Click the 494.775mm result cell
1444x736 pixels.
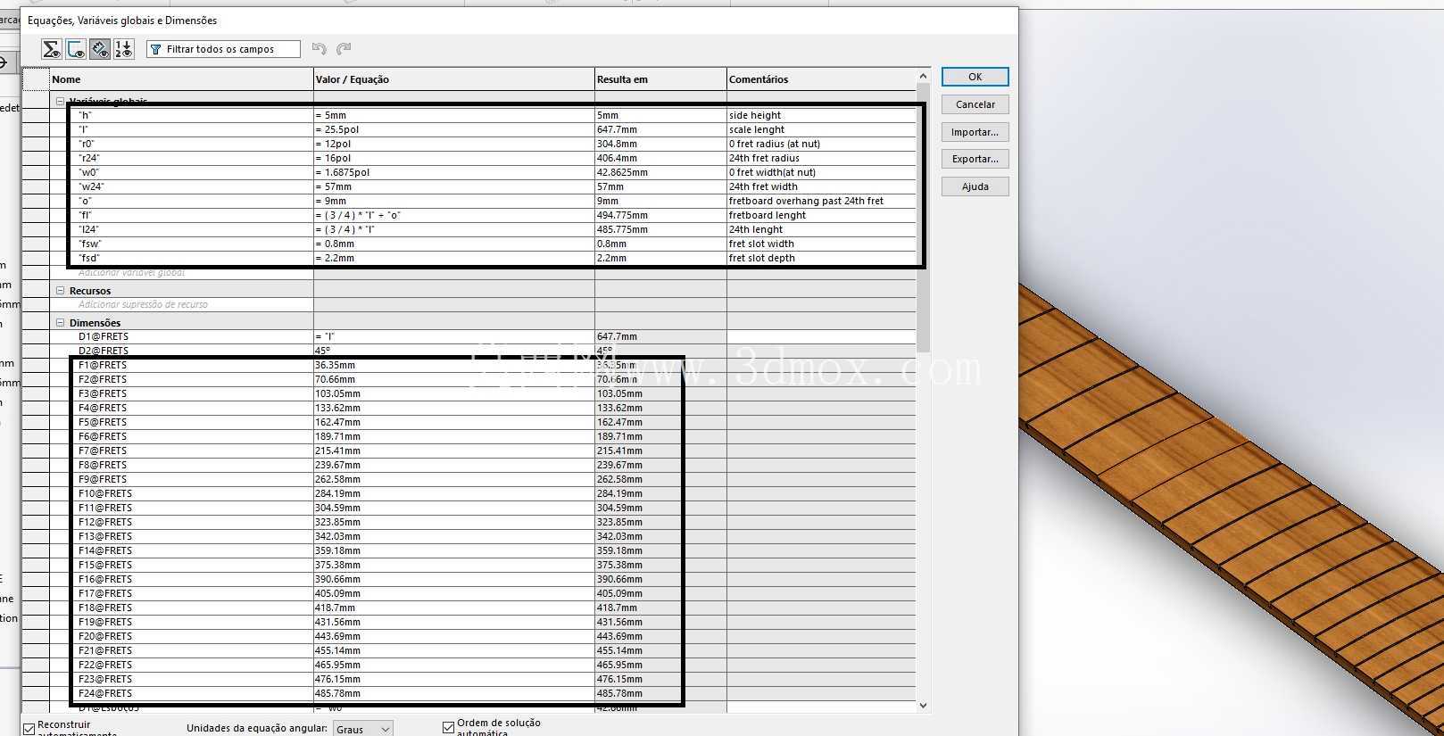pos(660,215)
